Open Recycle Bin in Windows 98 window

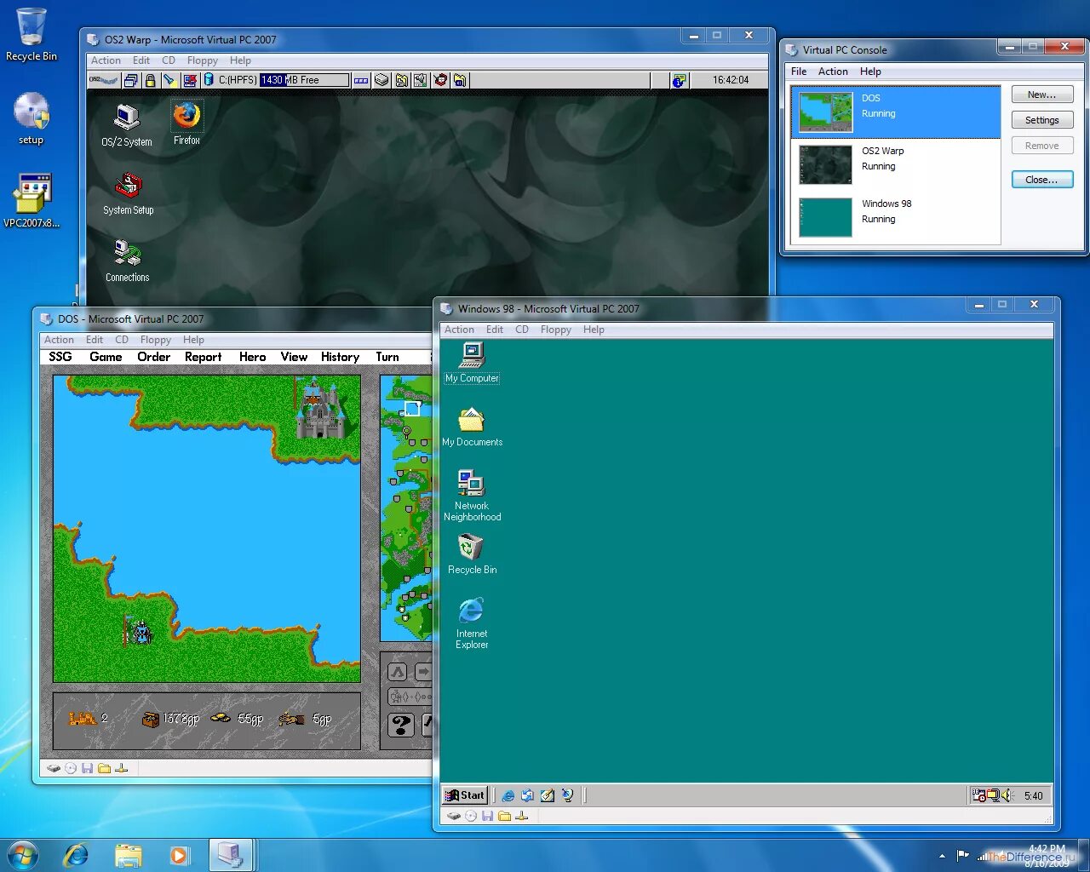[x=472, y=554]
